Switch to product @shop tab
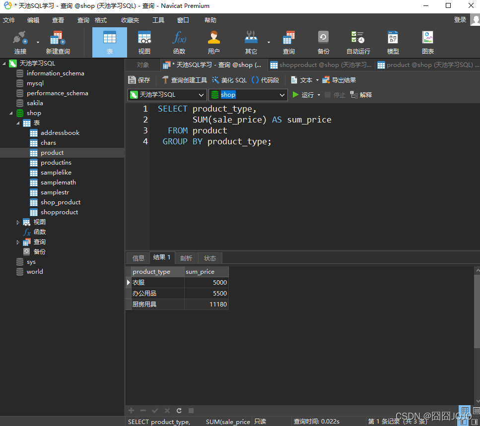The height and width of the screenshot is (426, 480). (428, 65)
